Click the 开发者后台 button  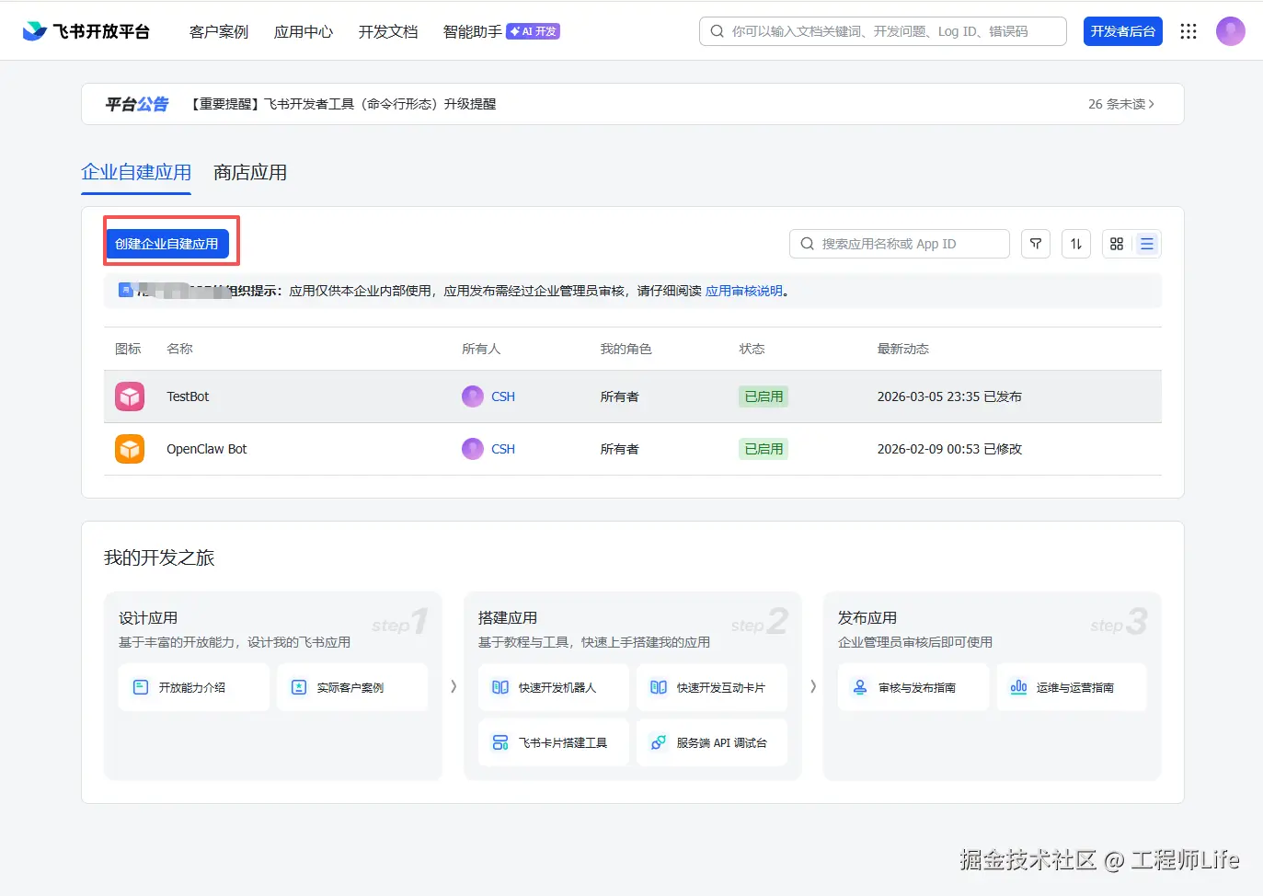(x=1123, y=31)
